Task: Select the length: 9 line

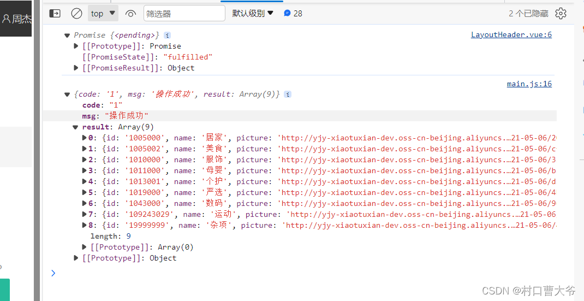Action: [x=111, y=237]
